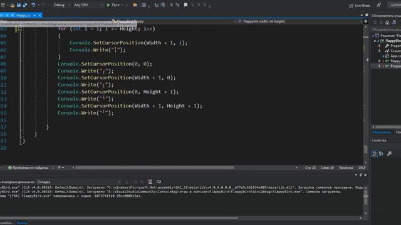Pin the Flappy.cs tab
Image resolution: width=401 pixels, height=225 pixels.
pos(34,16)
